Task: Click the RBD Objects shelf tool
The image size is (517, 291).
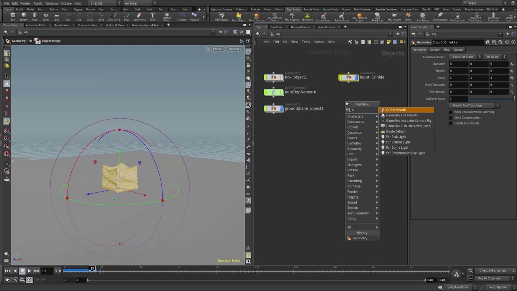Action: pos(221,17)
